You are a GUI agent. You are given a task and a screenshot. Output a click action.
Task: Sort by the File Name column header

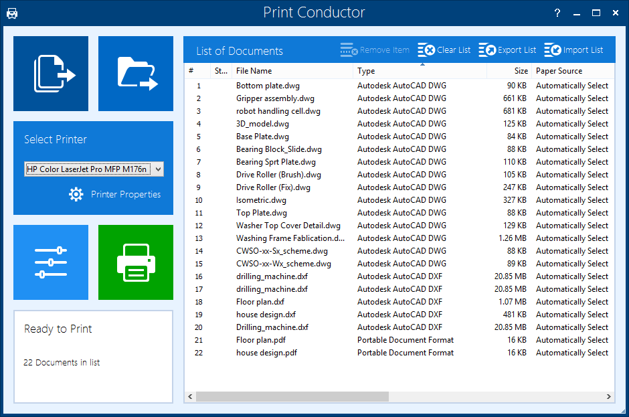[292, 71]
